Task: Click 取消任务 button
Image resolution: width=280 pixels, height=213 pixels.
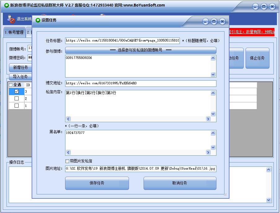Action: coord(180,183)
